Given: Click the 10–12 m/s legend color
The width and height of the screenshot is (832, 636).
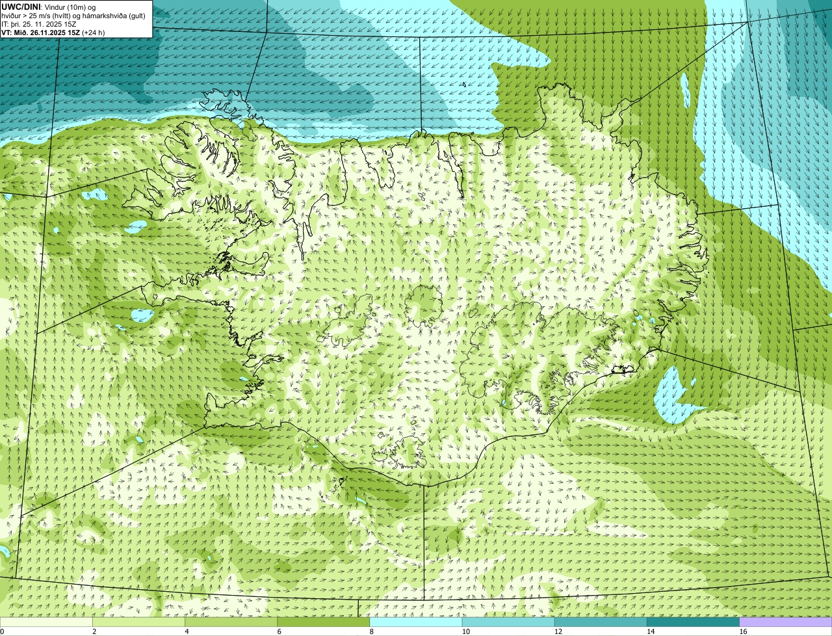Looking at the screenshot, I should click(x=508, y=622).
